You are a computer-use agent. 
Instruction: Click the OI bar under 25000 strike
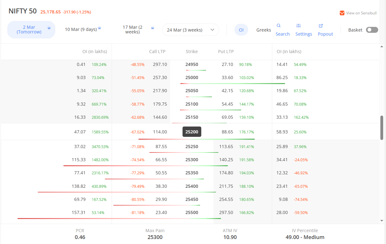pos(233,83)
